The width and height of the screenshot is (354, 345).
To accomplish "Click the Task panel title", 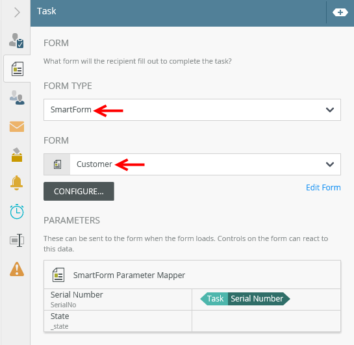I will [x=47, y=11].
